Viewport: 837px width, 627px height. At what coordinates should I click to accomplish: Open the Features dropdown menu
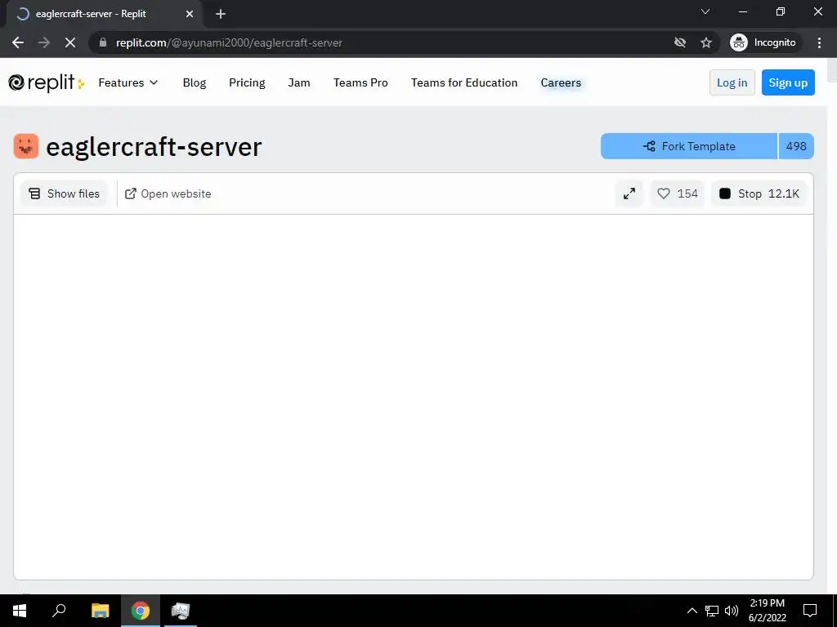tap(128, 82)
